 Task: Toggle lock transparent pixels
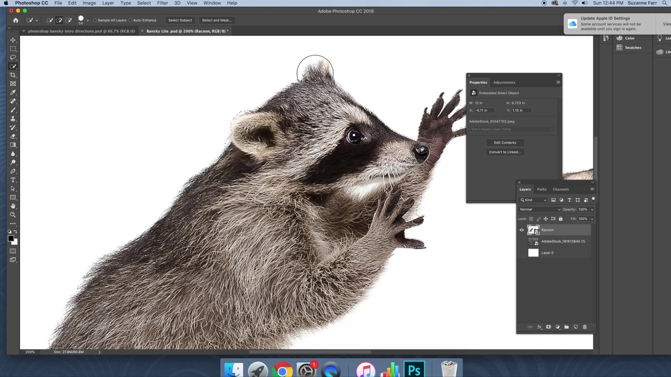click(531, 219)
